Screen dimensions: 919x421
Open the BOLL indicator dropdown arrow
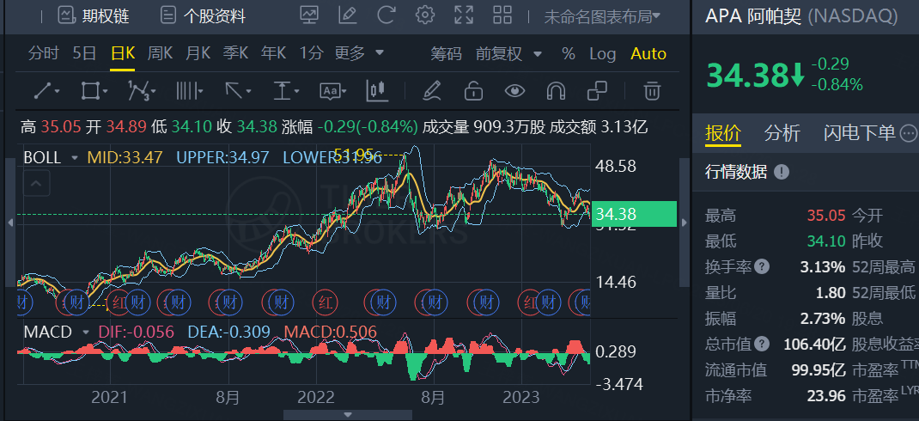coord(75,158)
